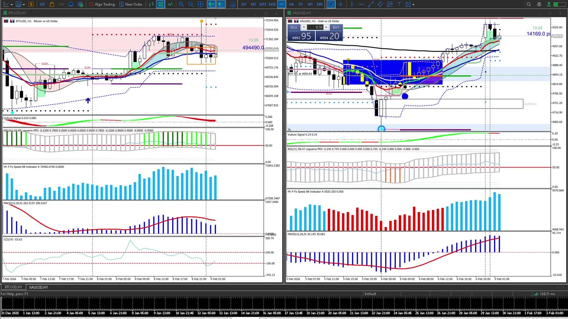This screenshot has height=319, width=568.
Task: Select the equidistant channel tool
Action: [380, 4]
